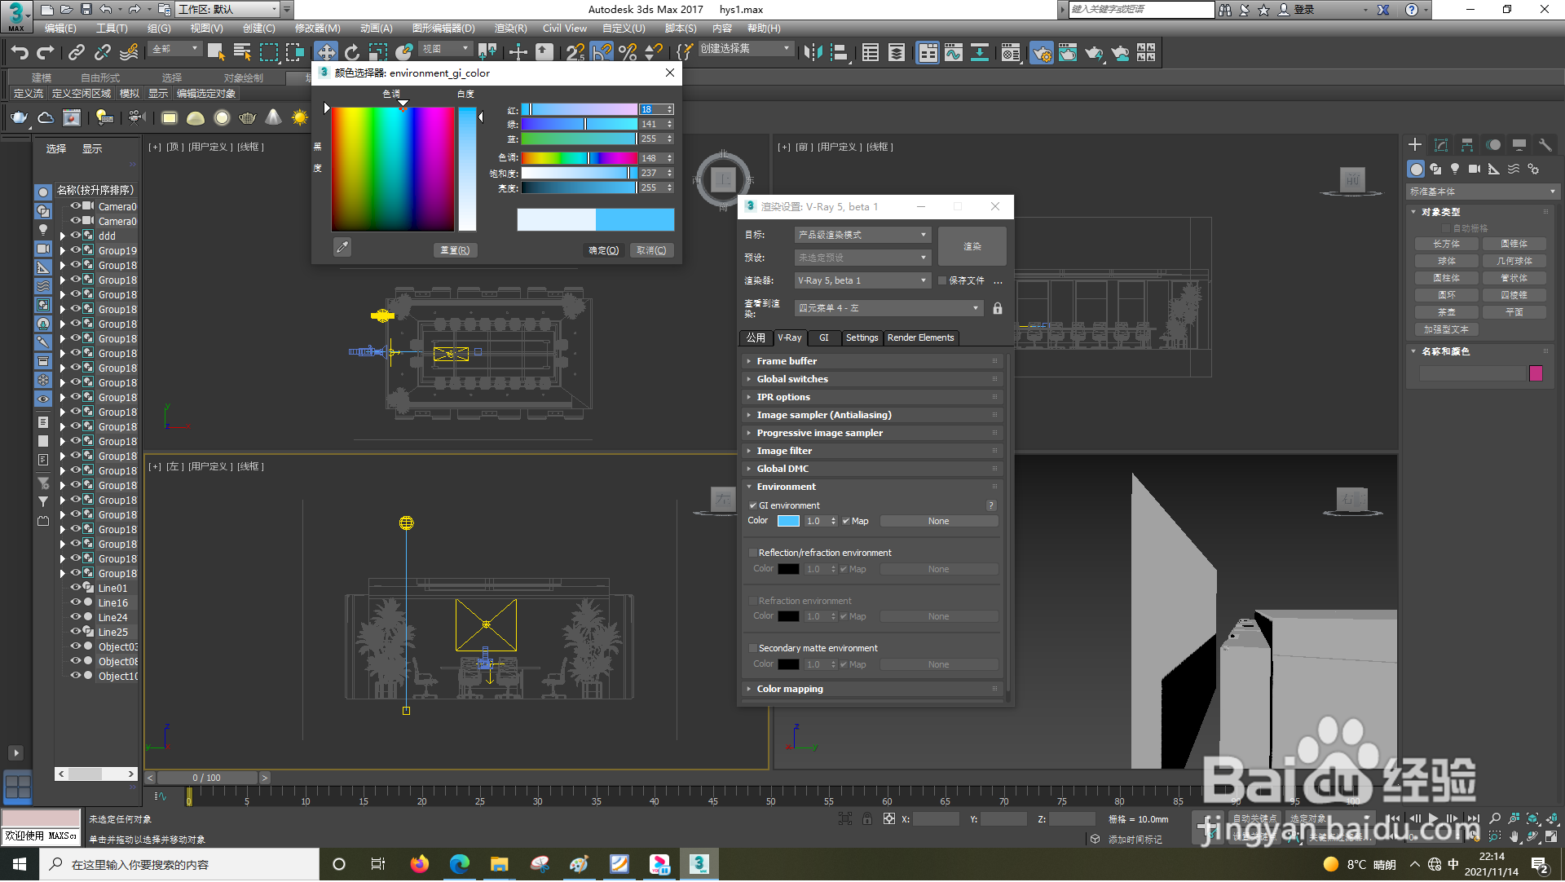
Task: Enable Refraction environment checkbox
Action: pos(752,601)
